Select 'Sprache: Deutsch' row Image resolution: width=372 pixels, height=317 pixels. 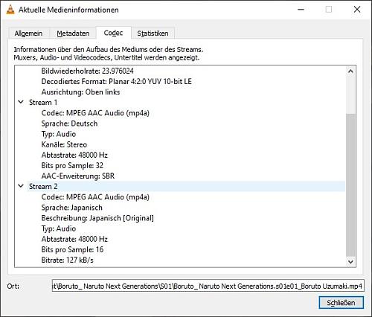tap(69, 124)
